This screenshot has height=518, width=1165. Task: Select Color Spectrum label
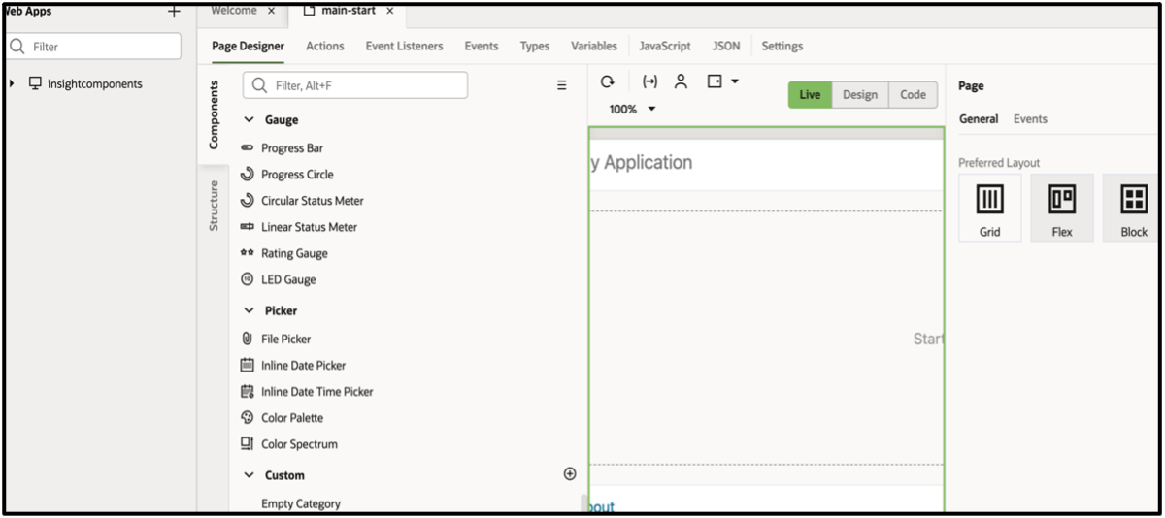click(x=299, y=444)
